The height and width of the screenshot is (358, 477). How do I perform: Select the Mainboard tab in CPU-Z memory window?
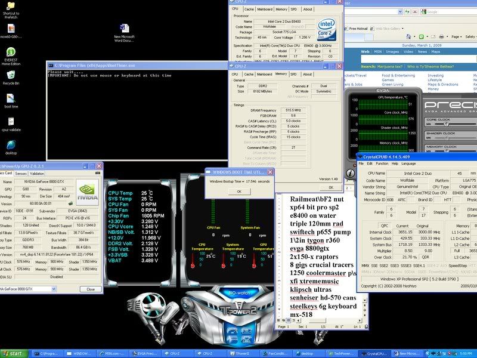[264, 74]
